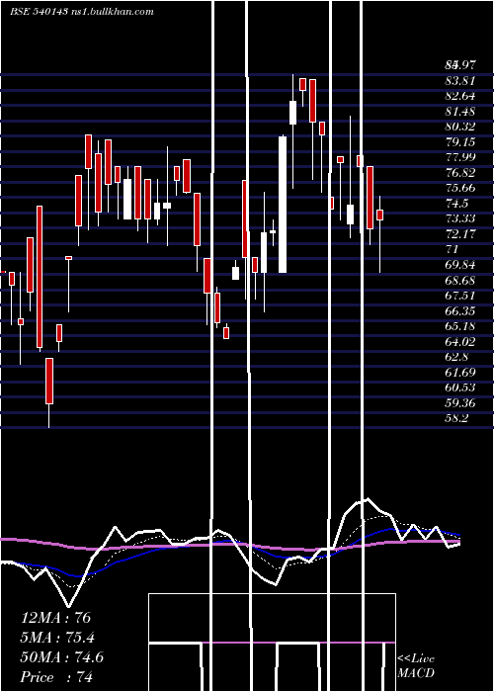Click the 73.33 price label

point(459,218)
